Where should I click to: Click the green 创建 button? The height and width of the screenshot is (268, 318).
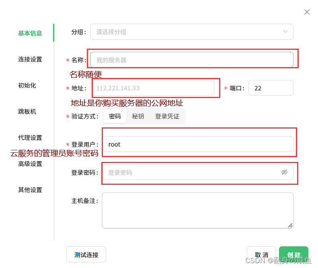(293, 255)
